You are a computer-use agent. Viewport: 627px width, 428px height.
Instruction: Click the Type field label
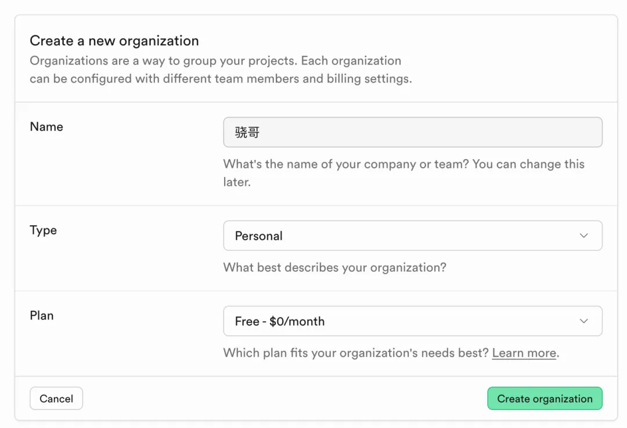coord(44,230)
